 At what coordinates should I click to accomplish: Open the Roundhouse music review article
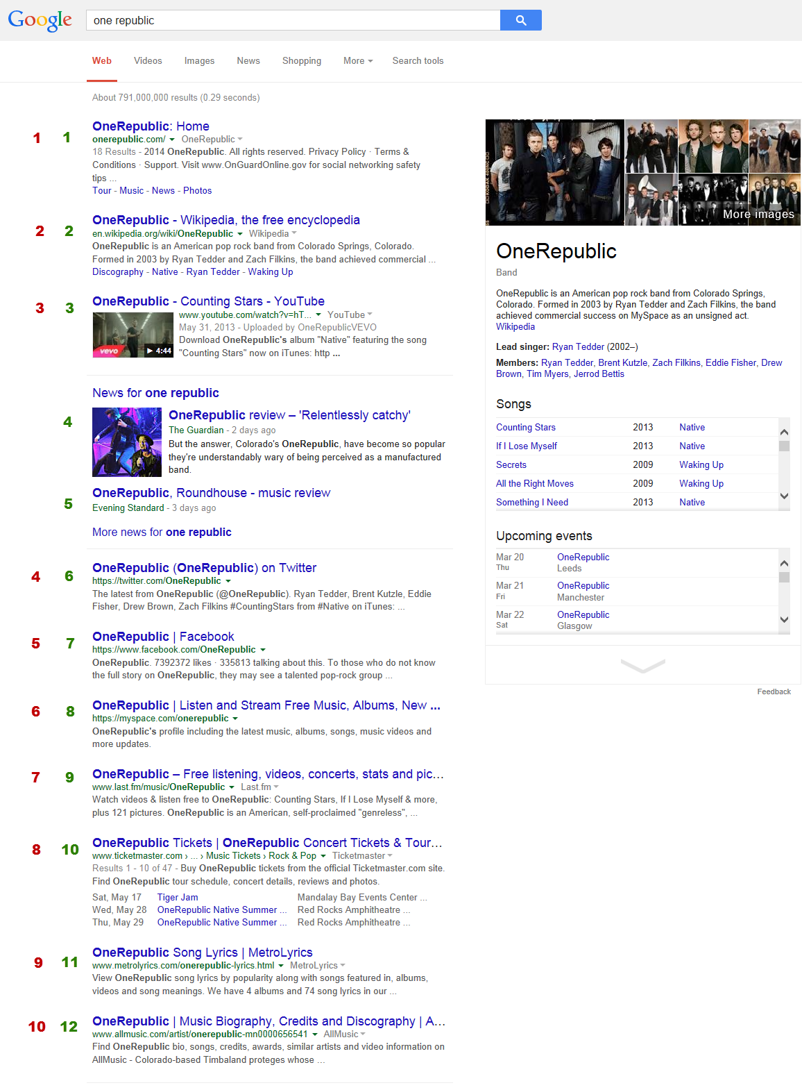212,493
